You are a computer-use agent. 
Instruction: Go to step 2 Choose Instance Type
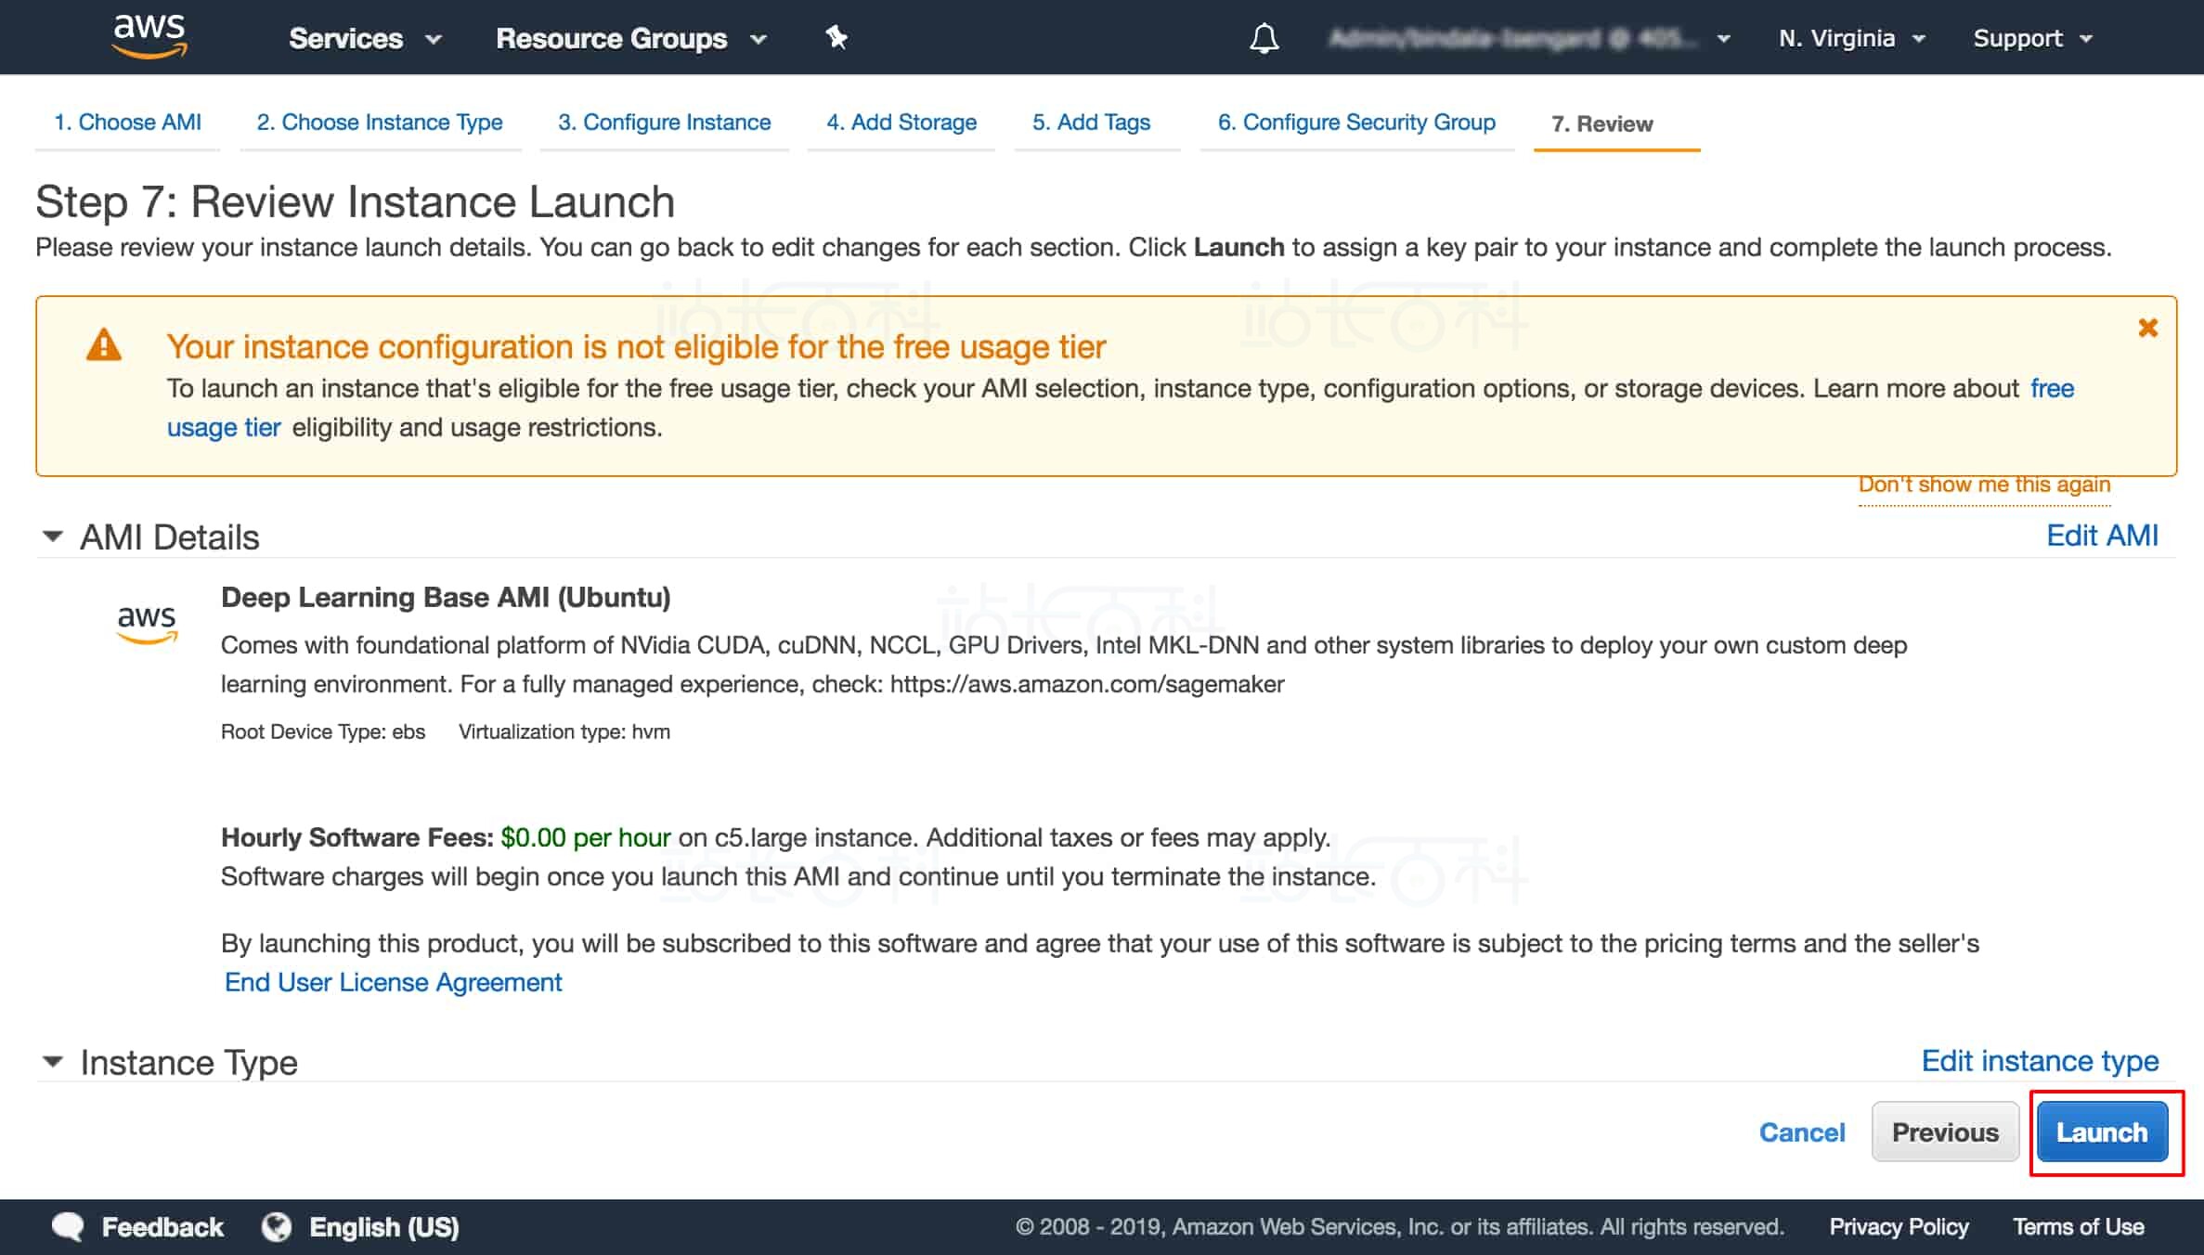point(380,123)
